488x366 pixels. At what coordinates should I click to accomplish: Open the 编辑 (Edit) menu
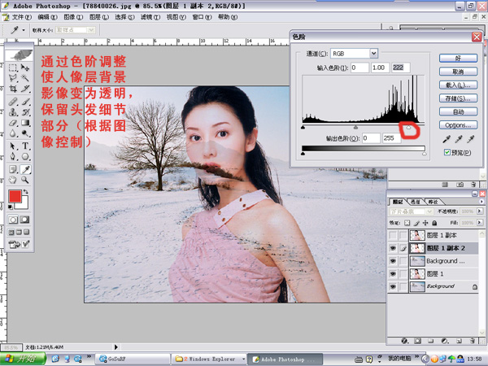pos(47,17)
